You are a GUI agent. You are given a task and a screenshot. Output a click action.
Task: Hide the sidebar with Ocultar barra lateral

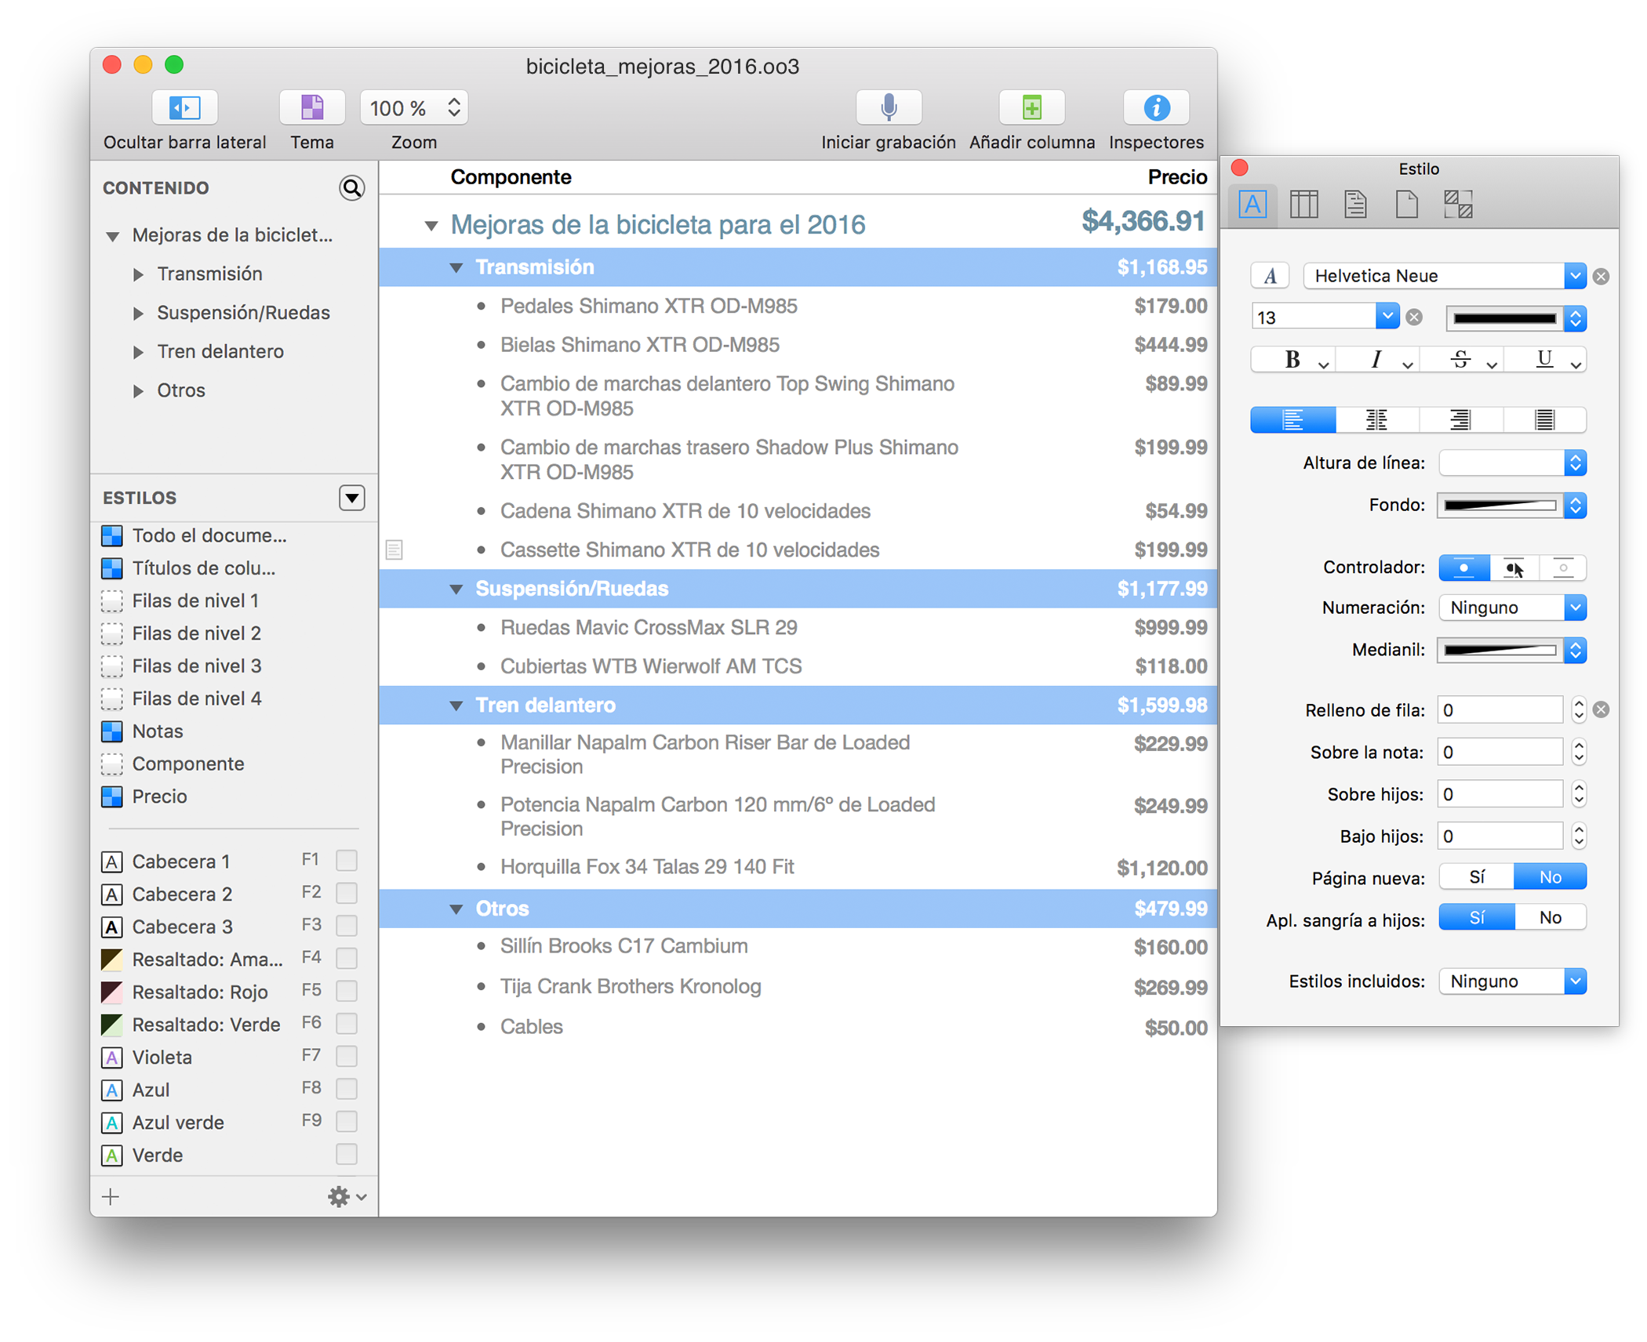pos(184,107)
